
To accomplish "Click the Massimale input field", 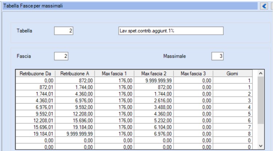I will coord(217,56).
